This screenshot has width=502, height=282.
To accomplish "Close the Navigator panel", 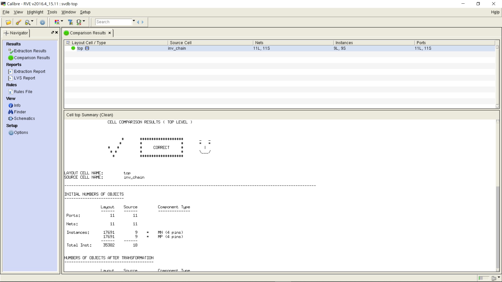I will pyautogui.click(x=56, y=32).
